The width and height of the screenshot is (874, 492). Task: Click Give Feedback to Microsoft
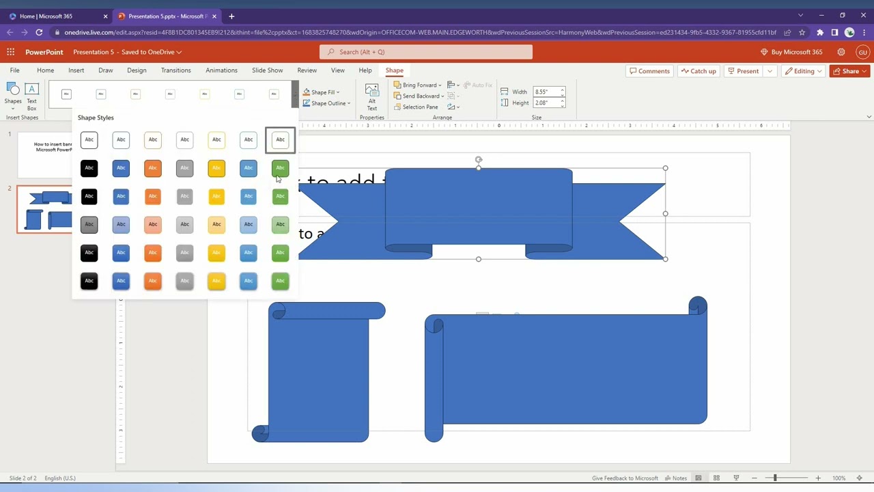(x=625, y=478)
